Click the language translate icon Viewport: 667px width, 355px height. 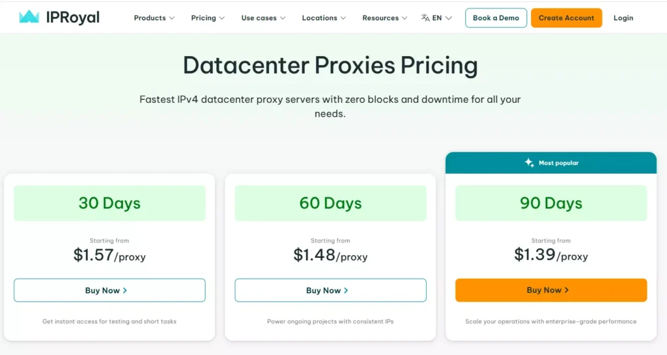(425, 18)
